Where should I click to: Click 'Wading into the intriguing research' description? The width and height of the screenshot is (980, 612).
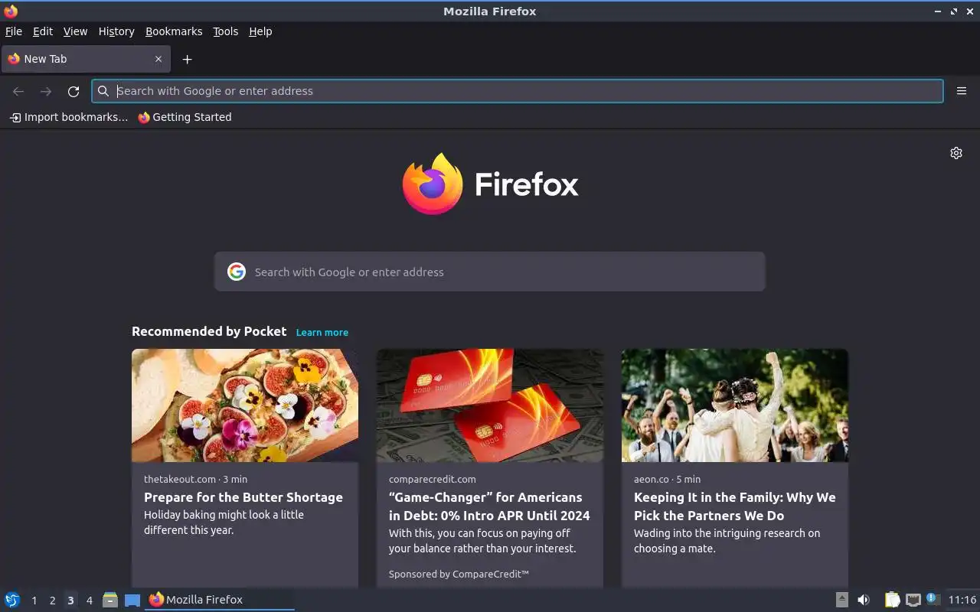727,533
